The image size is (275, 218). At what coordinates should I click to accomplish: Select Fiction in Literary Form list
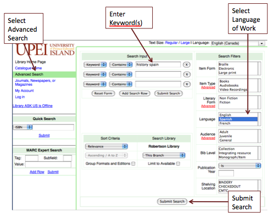pos(225,102)
